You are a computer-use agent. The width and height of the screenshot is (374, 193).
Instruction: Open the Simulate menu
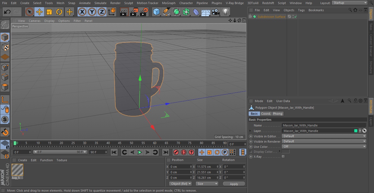coord(100,3)
